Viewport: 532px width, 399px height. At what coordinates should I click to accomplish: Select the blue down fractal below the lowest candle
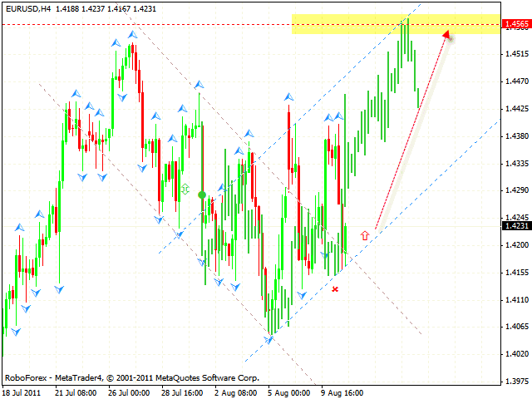pyautogui.click(x=268, y=340)
